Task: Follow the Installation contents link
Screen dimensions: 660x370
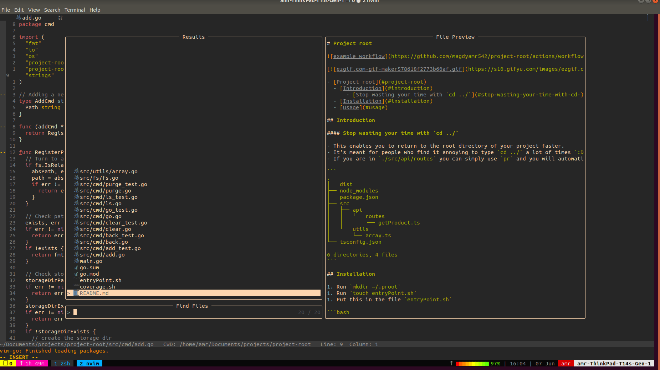Action: 362,101
